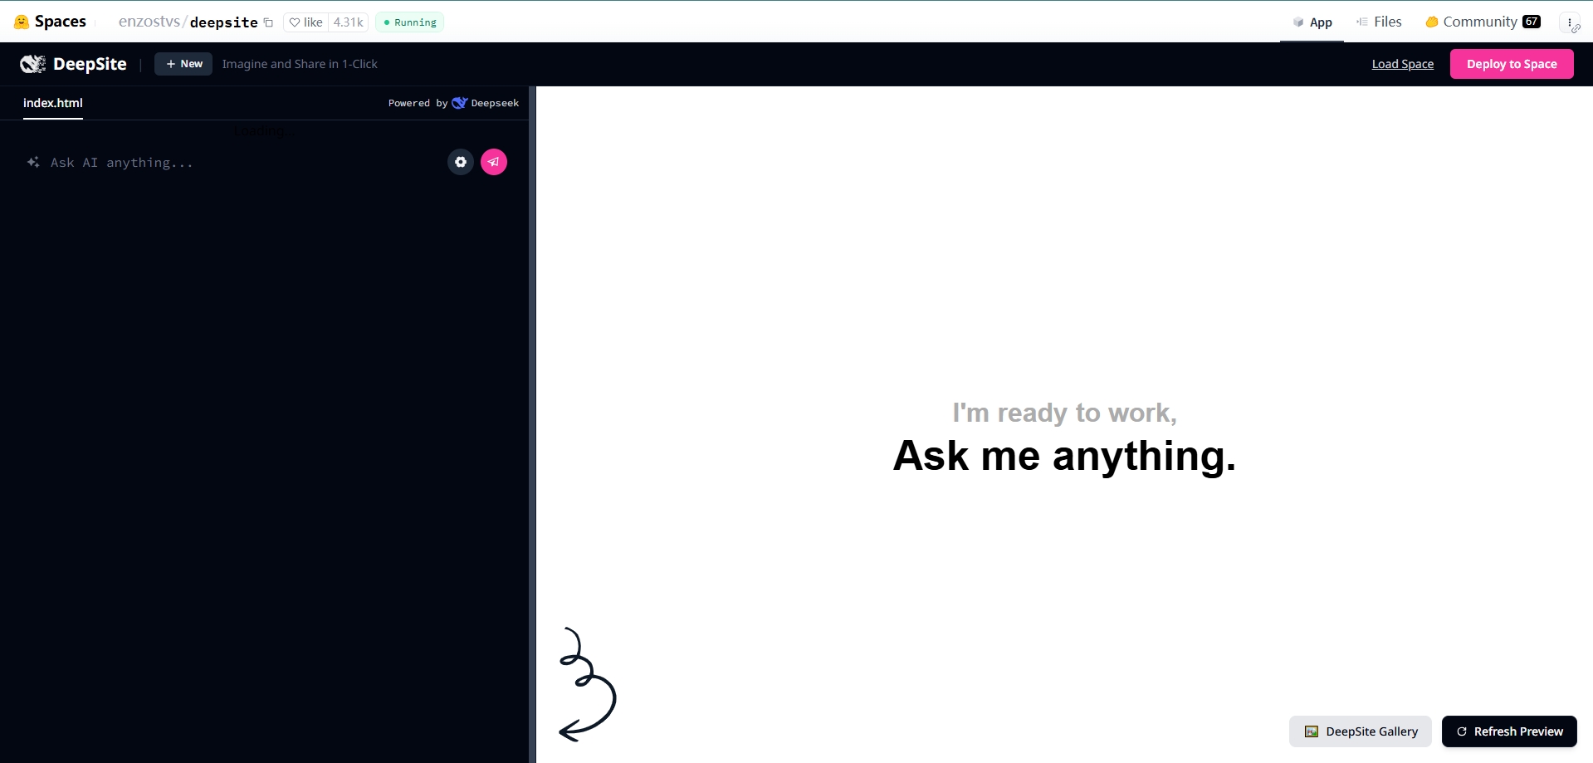Open the three-dot options menu
The image size is (1593, 763).
(1570, 23)
